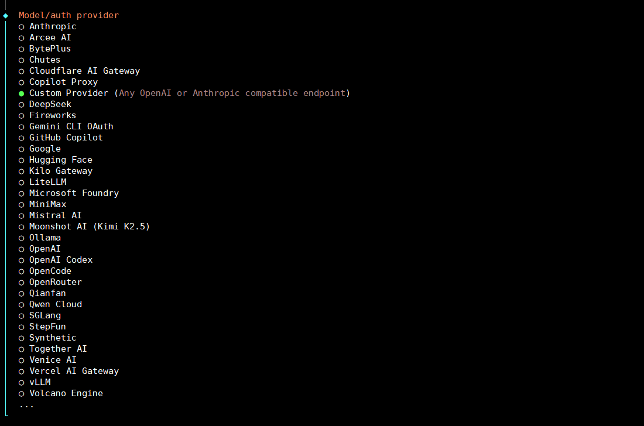Select the OpenAI Codex list item
Viewport: 644px width, 426px height.
click(x=61, y=260)
